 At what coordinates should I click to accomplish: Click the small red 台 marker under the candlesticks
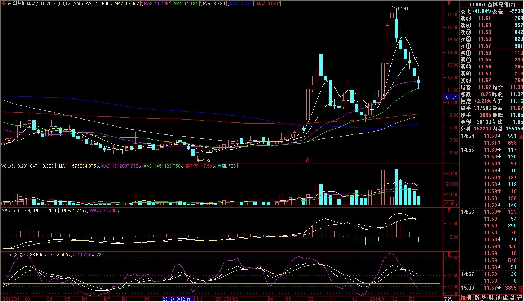[308, 160]
